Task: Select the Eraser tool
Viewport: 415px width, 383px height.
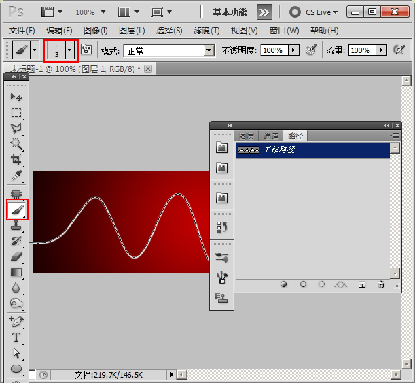Action: (16, 256)
